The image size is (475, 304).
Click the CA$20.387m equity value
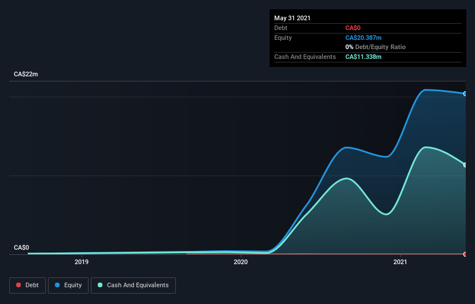point(363,38)
